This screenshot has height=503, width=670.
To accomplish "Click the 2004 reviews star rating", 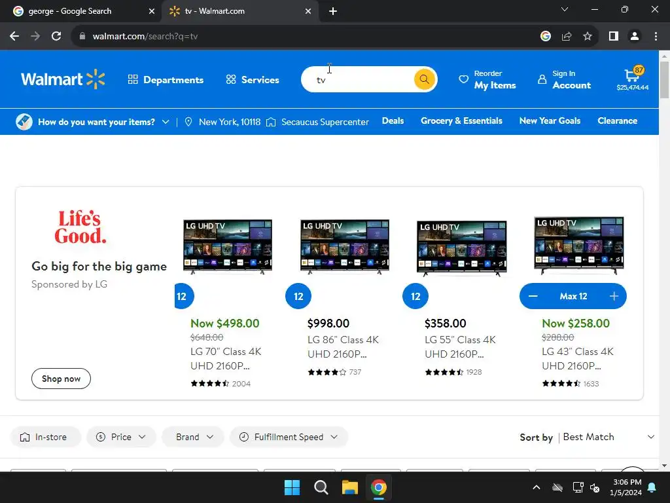I will 220,384.
